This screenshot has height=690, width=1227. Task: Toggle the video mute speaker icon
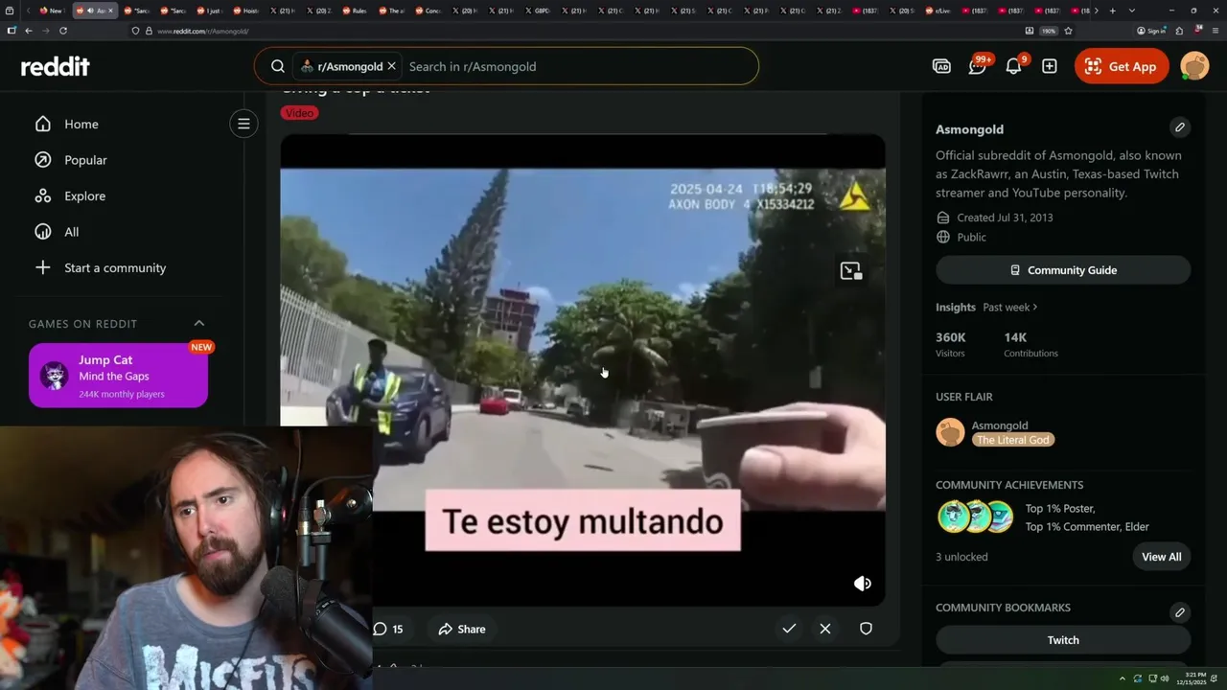pos(863,583)
